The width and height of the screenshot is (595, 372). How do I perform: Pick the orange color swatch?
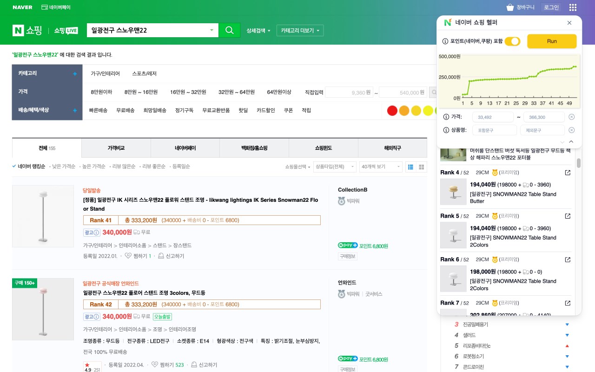click(x=404, y=111)
